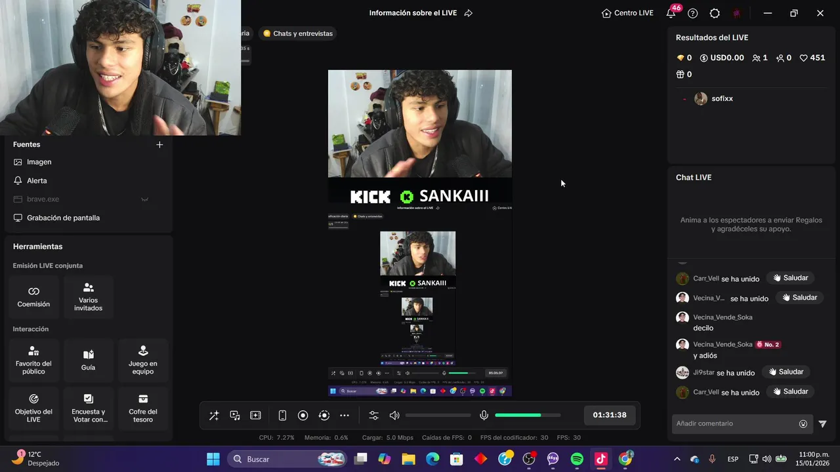Open Juego en equipo tool
The height and width of the screenshot is (472, 840).
[143, 361]
